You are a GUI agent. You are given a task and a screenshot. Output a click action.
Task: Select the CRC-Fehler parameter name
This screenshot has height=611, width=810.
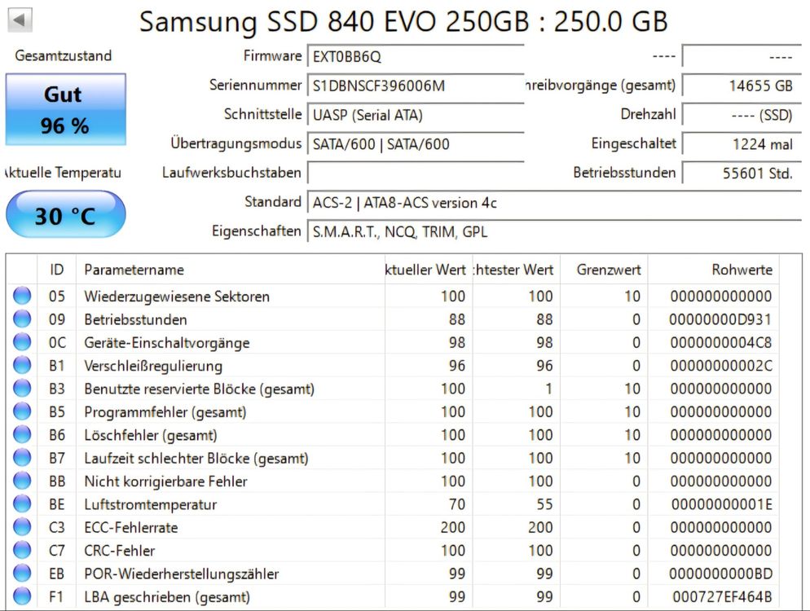[x=119, y=551]
